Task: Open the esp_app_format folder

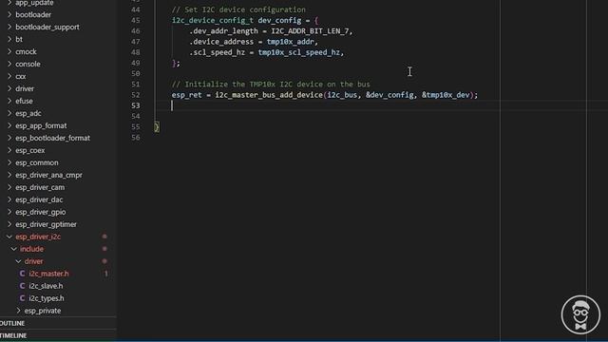Action: [x=41, y=125]
